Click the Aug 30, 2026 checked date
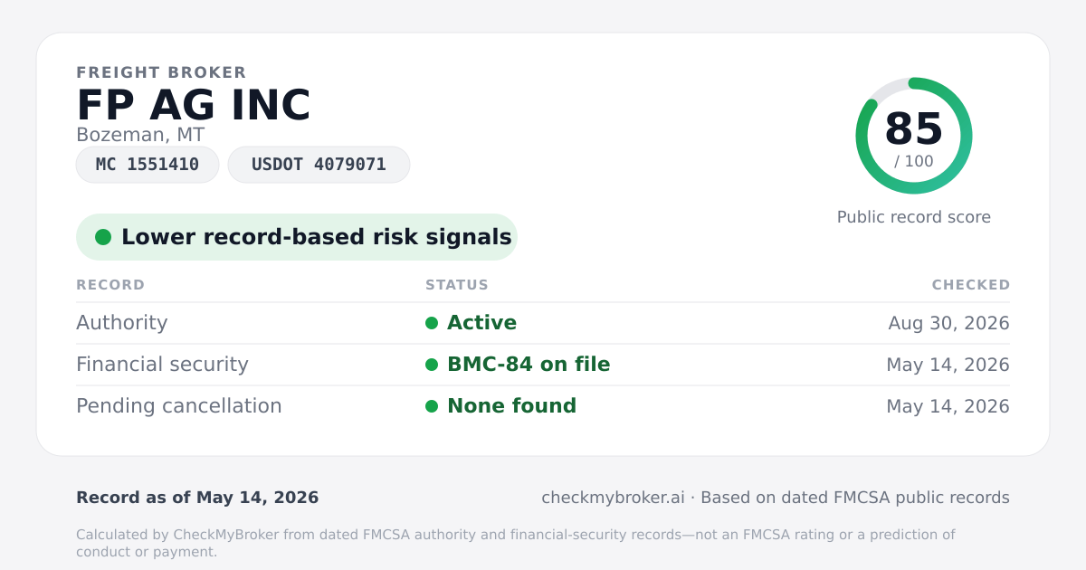 pos(948,323)
